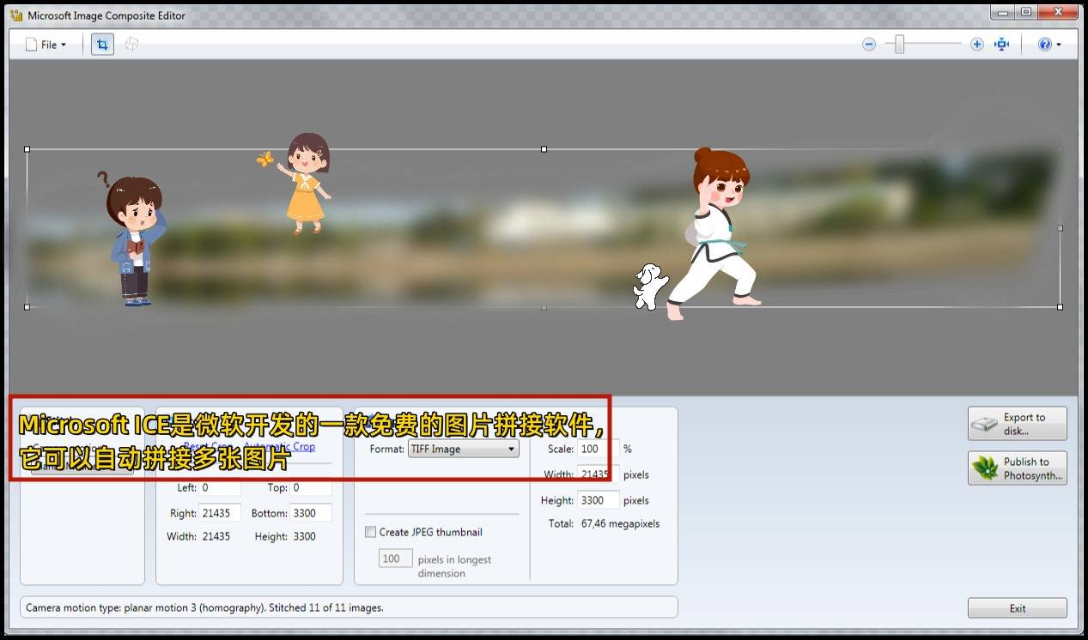Click the Left crop field
The width and height of the screenshot is (1088, 640).
220,487
